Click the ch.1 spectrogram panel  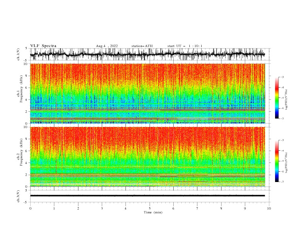coord(147,93)
